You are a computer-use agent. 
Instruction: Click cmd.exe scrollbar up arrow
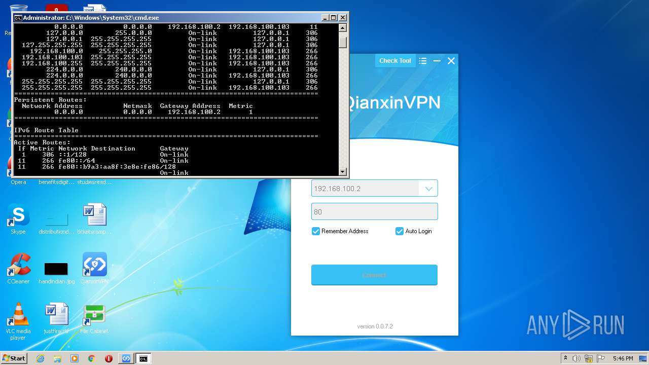[343, 28]
